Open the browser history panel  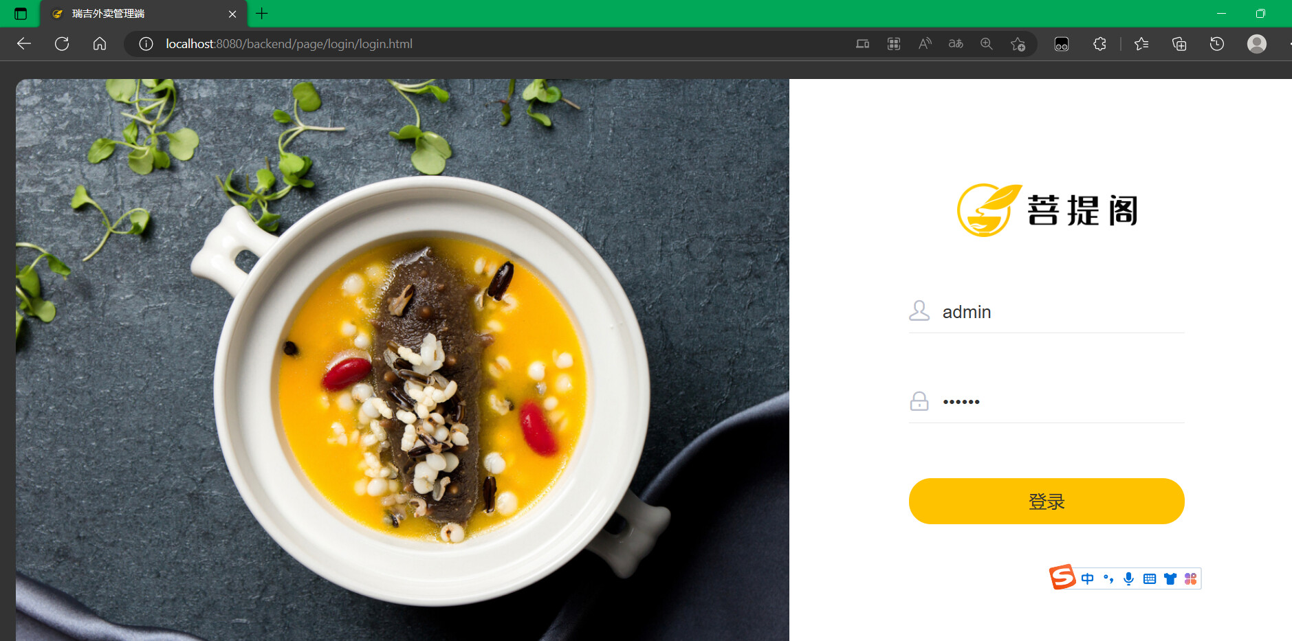tap(1216, 44)
